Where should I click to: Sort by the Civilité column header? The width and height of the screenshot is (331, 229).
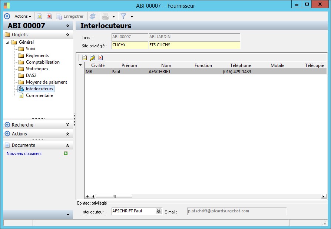[x=98, y=65]
